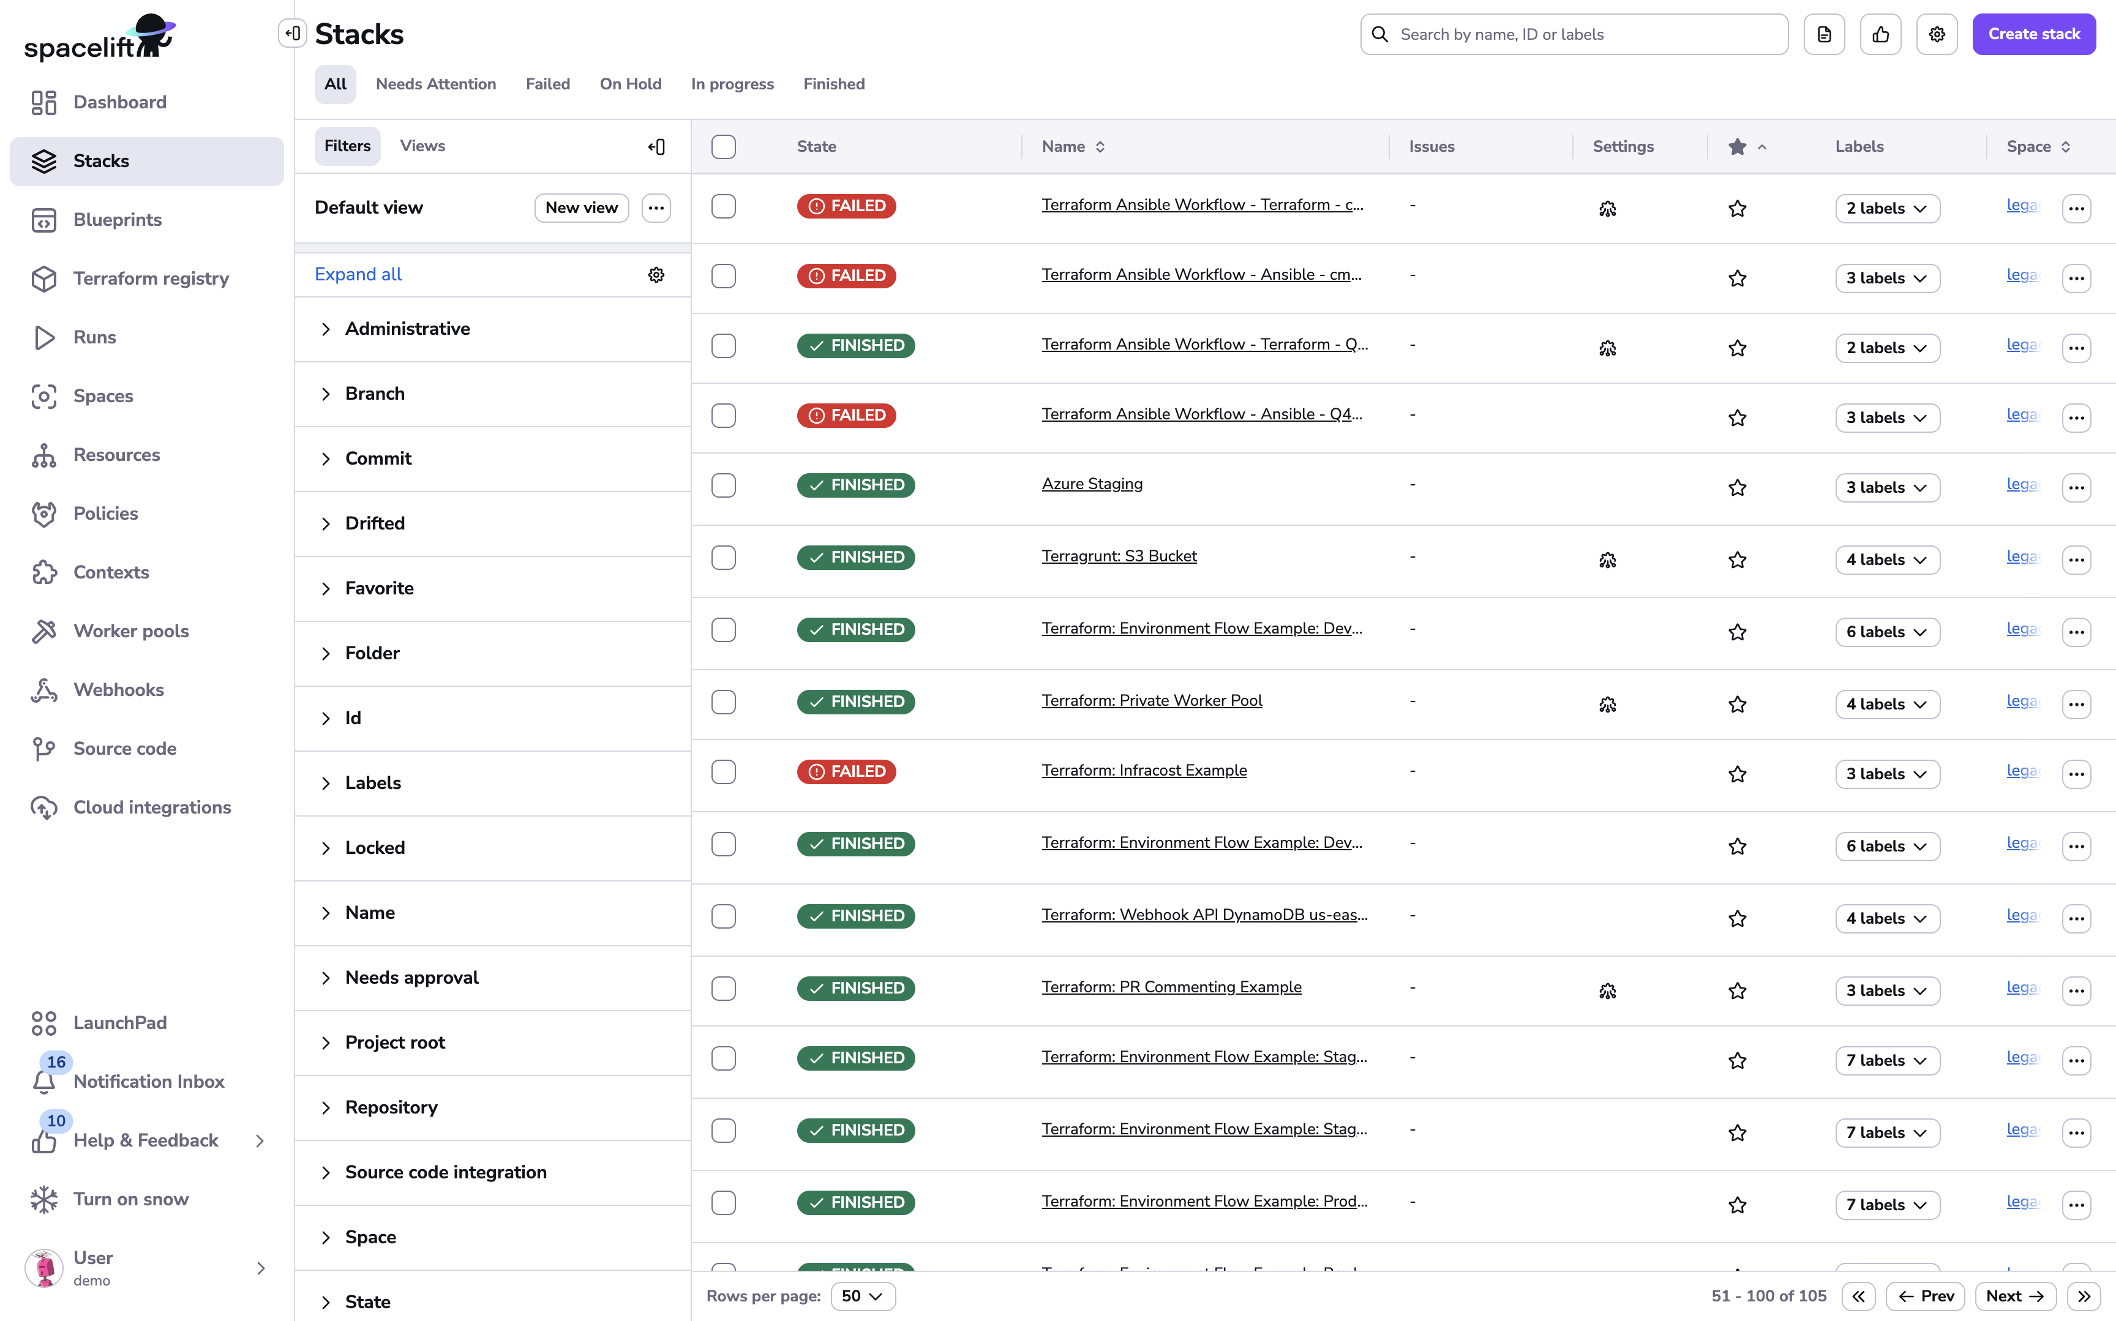Select the checkbox for Azure Staging stack

tap(723, 486)
